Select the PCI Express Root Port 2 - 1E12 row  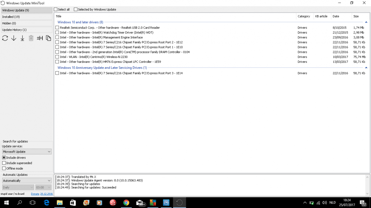pos(212,42)
